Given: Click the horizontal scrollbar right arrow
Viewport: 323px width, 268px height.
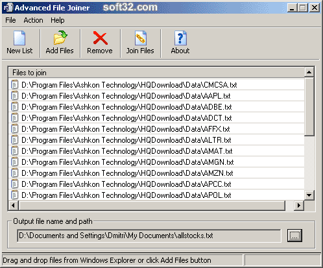Looking at the screenshot, I should coord(299,205).
